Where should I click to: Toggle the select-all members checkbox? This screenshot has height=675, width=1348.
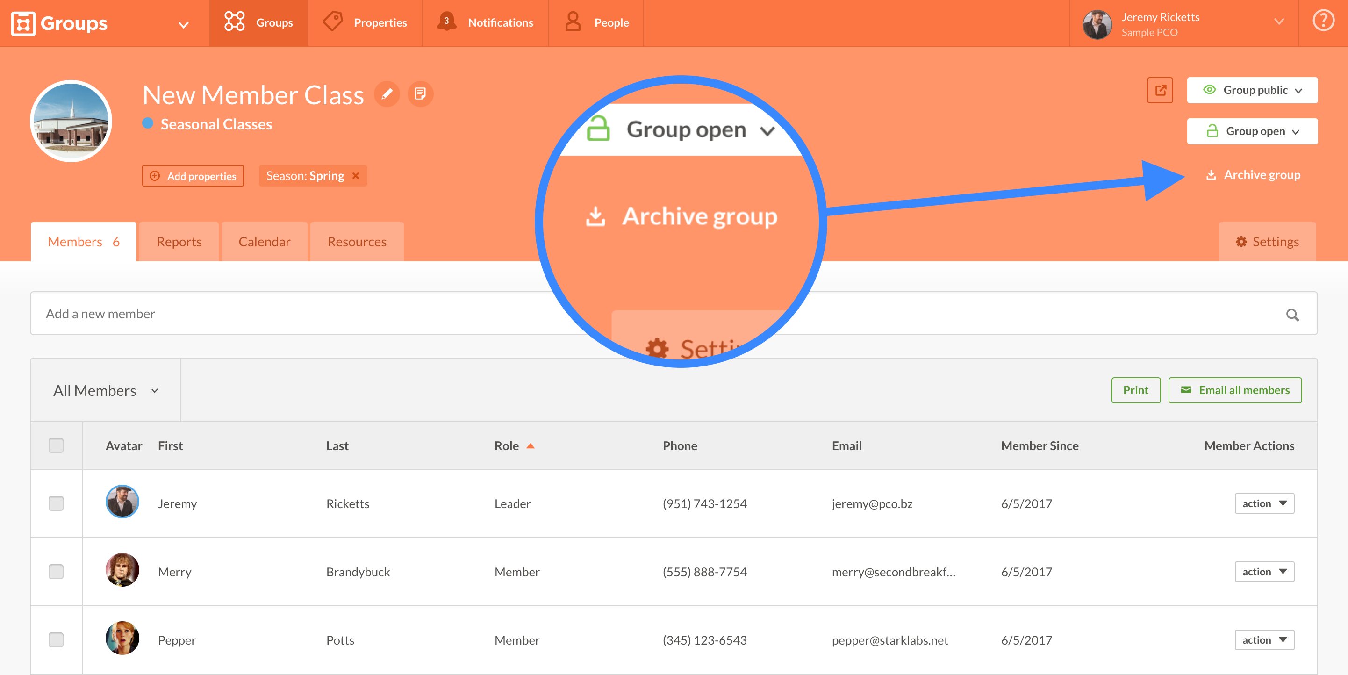tap(57, 445)
